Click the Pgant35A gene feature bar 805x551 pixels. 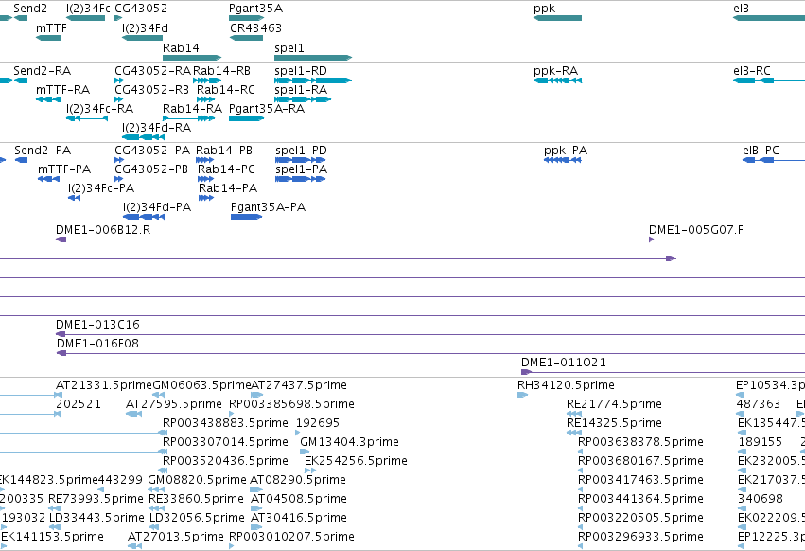coord(247,18)
